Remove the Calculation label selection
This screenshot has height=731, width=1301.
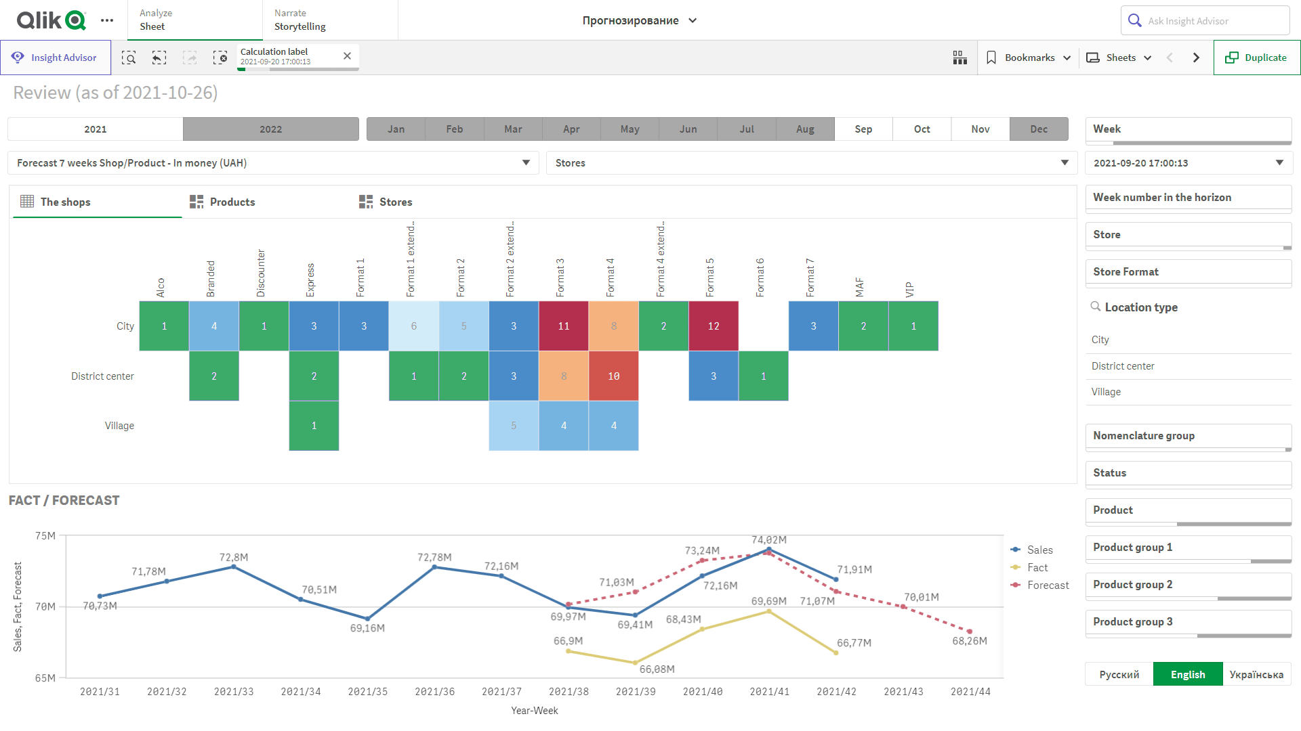[x=347, y=56]
